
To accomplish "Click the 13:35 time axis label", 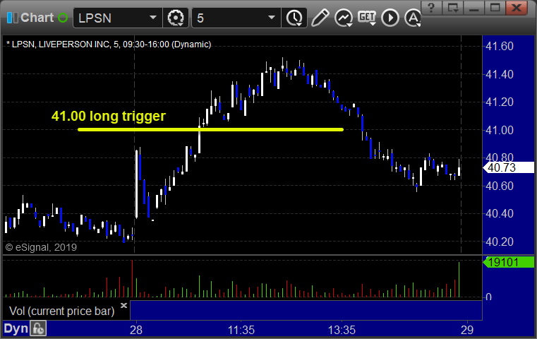I will (x=342, y=330).
